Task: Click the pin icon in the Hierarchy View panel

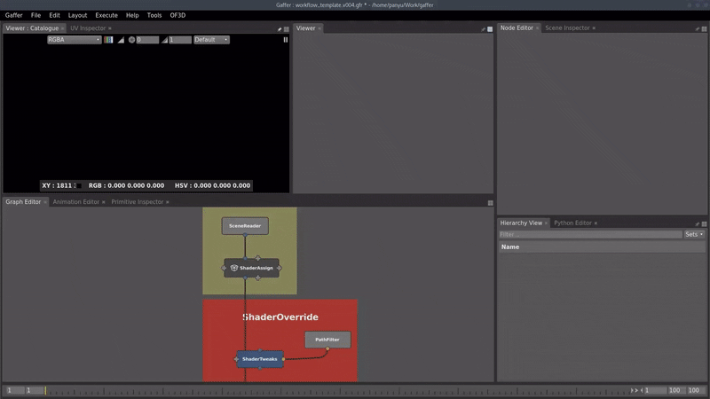Action: coord(698,223)
